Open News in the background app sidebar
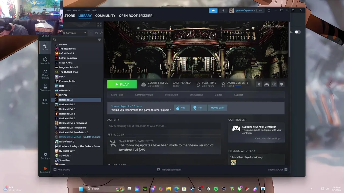Screen dimensions: 344x193 point(45,101)
